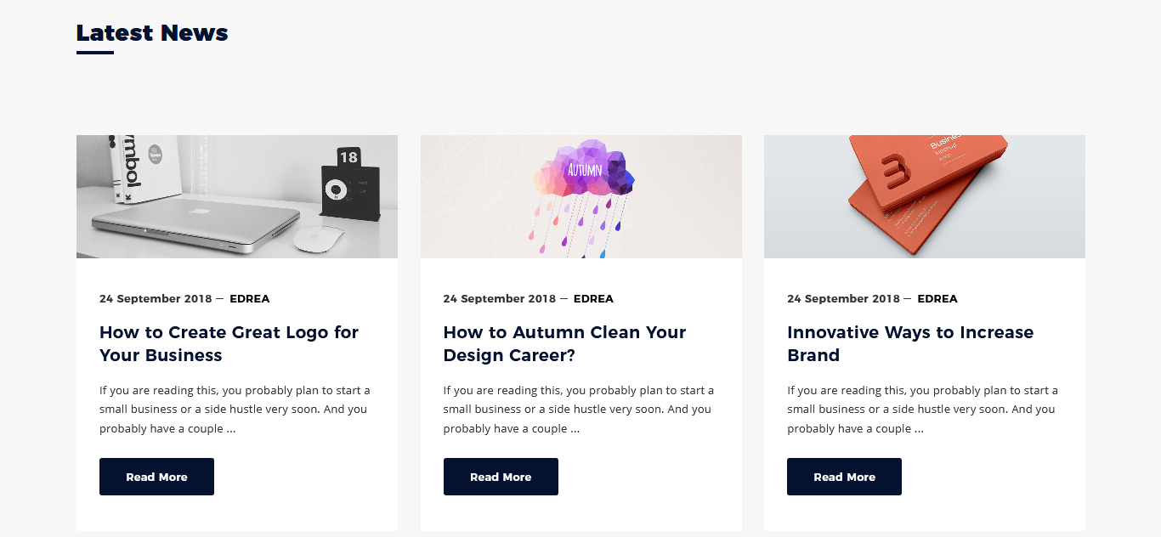Click the date on the Great Logo article
This screenshot has width=1161, height=537.
[156, 299]
